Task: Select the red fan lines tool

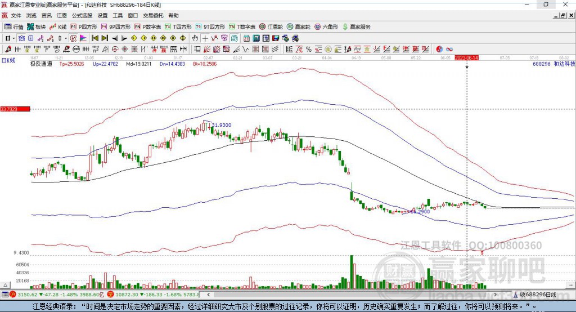Action: click(207, 50)
